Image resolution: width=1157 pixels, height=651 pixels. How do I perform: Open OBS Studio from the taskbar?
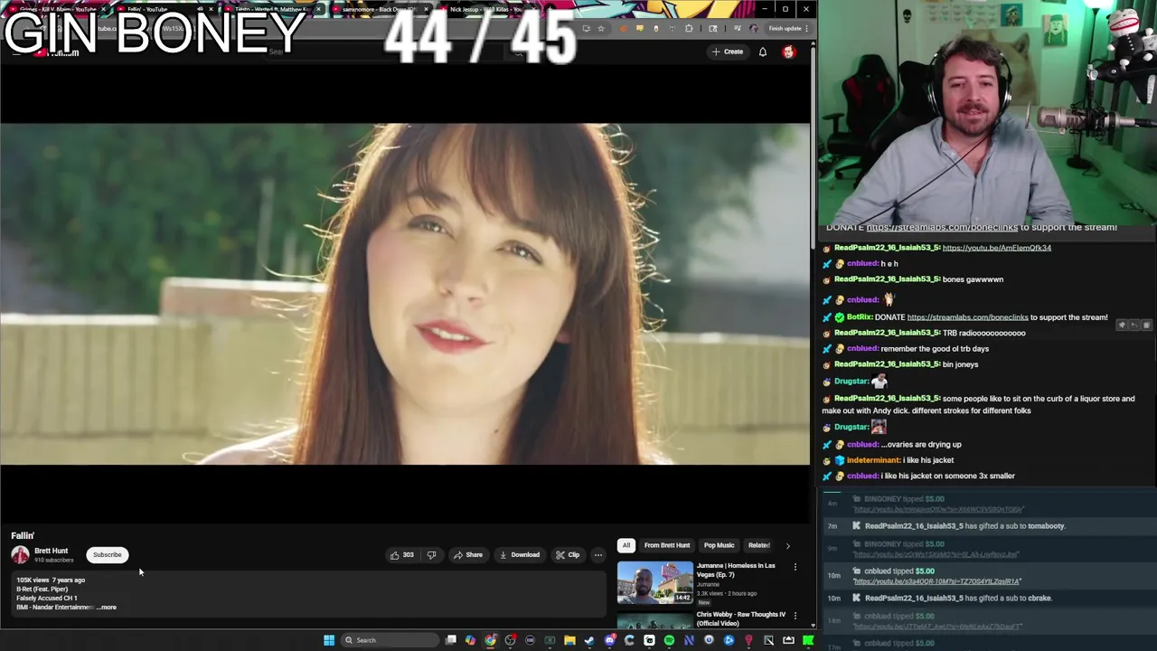(x=511, y=640)
